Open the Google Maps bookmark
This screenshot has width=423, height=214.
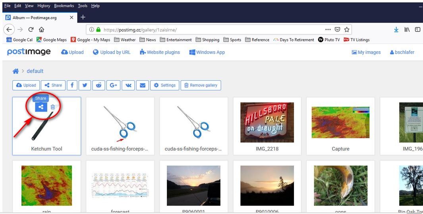click(52, 40)
